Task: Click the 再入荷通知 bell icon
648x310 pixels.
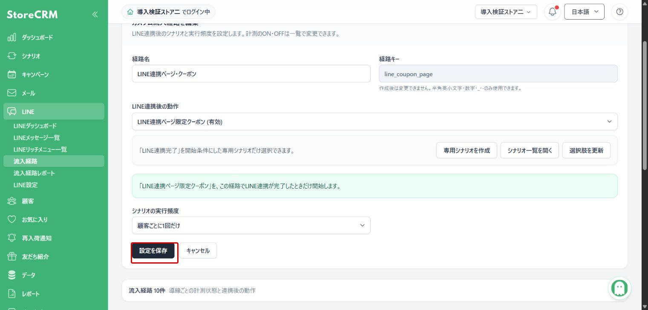Action: (12, 238)
